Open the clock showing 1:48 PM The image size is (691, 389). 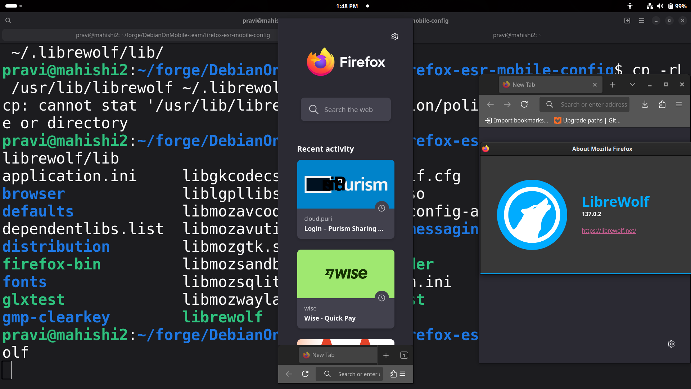click(347, 6)
